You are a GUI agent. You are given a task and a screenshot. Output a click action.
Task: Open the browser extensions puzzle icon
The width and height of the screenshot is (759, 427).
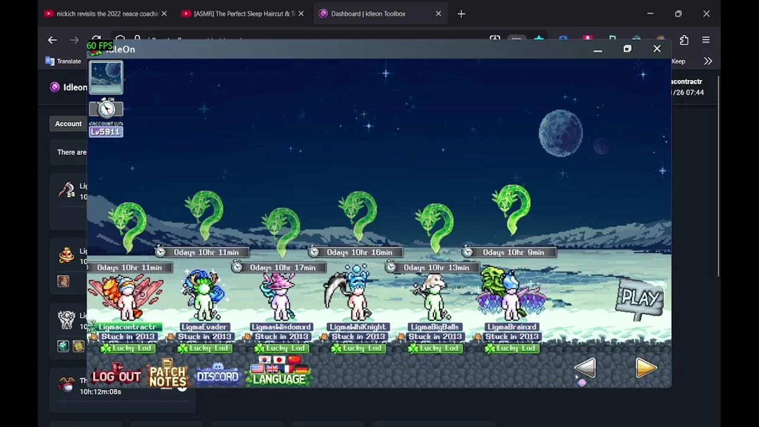click(x=684, y=40)
